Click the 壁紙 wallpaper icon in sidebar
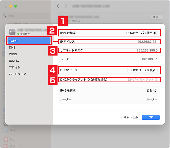Screen dimensions: 170x148 pyautogui.click(x=5, y=130)
